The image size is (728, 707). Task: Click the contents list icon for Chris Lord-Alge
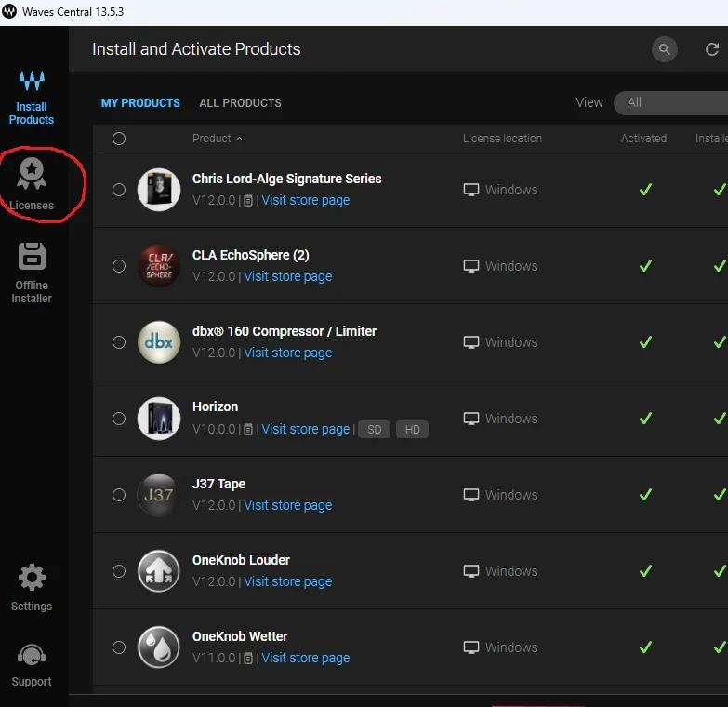248,201
